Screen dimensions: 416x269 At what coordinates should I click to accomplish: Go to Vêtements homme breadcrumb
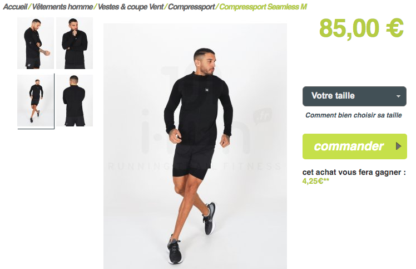[x=62, y=7]
